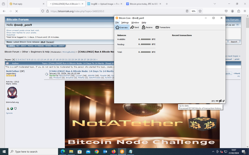Click HOME in the forum navigation bar
This screenshot has width=249, height=155.
(11, 46)
